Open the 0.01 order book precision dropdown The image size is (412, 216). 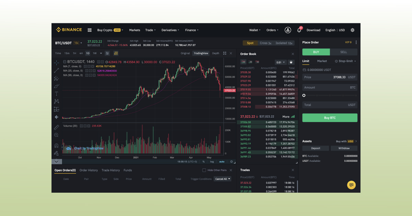coord(280,62)
